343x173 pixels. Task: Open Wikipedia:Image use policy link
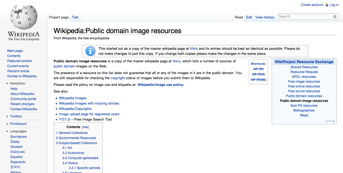click(161, 85)
